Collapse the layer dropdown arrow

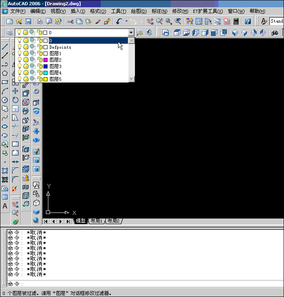[x=131, y=33]
